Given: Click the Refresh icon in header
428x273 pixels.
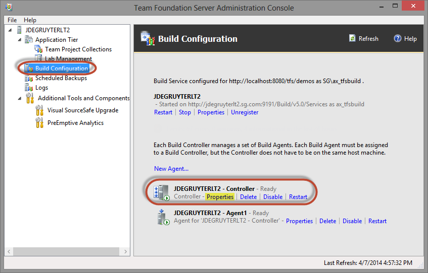Looking at the screenshot, I should (x=352, y=38).
